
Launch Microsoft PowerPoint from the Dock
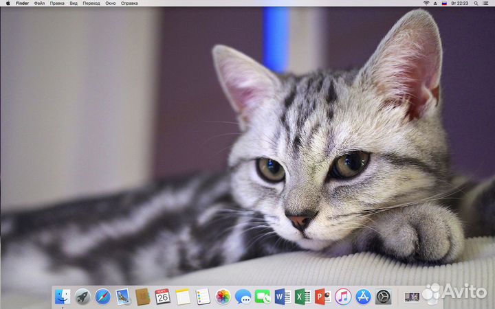(323, 297)
